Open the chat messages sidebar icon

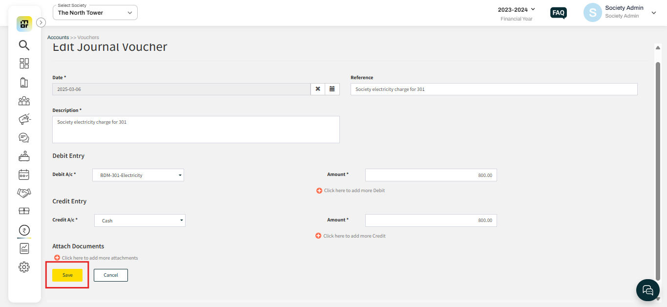click(24, 137)
